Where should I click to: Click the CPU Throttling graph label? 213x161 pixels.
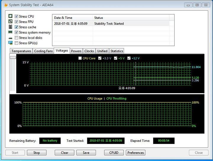(x=116, y=98)
